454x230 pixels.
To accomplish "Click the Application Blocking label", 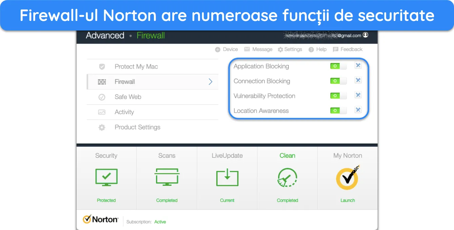I will pyautogui.click(x=261, y=66).
